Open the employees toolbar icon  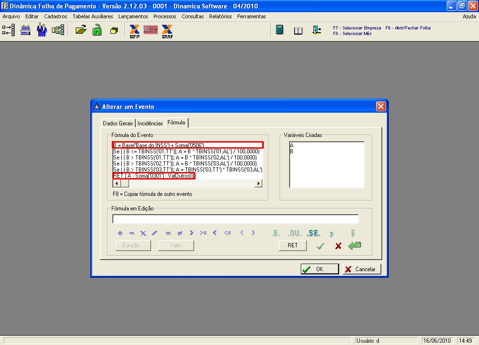[x=42, y=30]
